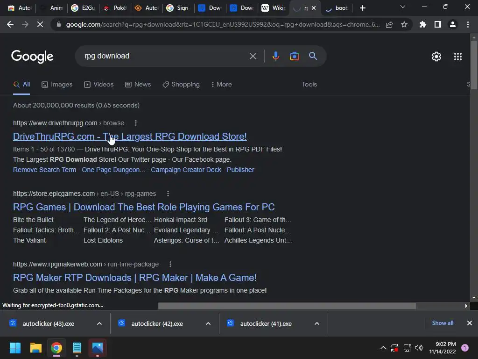Screen dimensions: 478x359
Task: Open the DriveThruRPG.com result link
Action: point(130,136)
